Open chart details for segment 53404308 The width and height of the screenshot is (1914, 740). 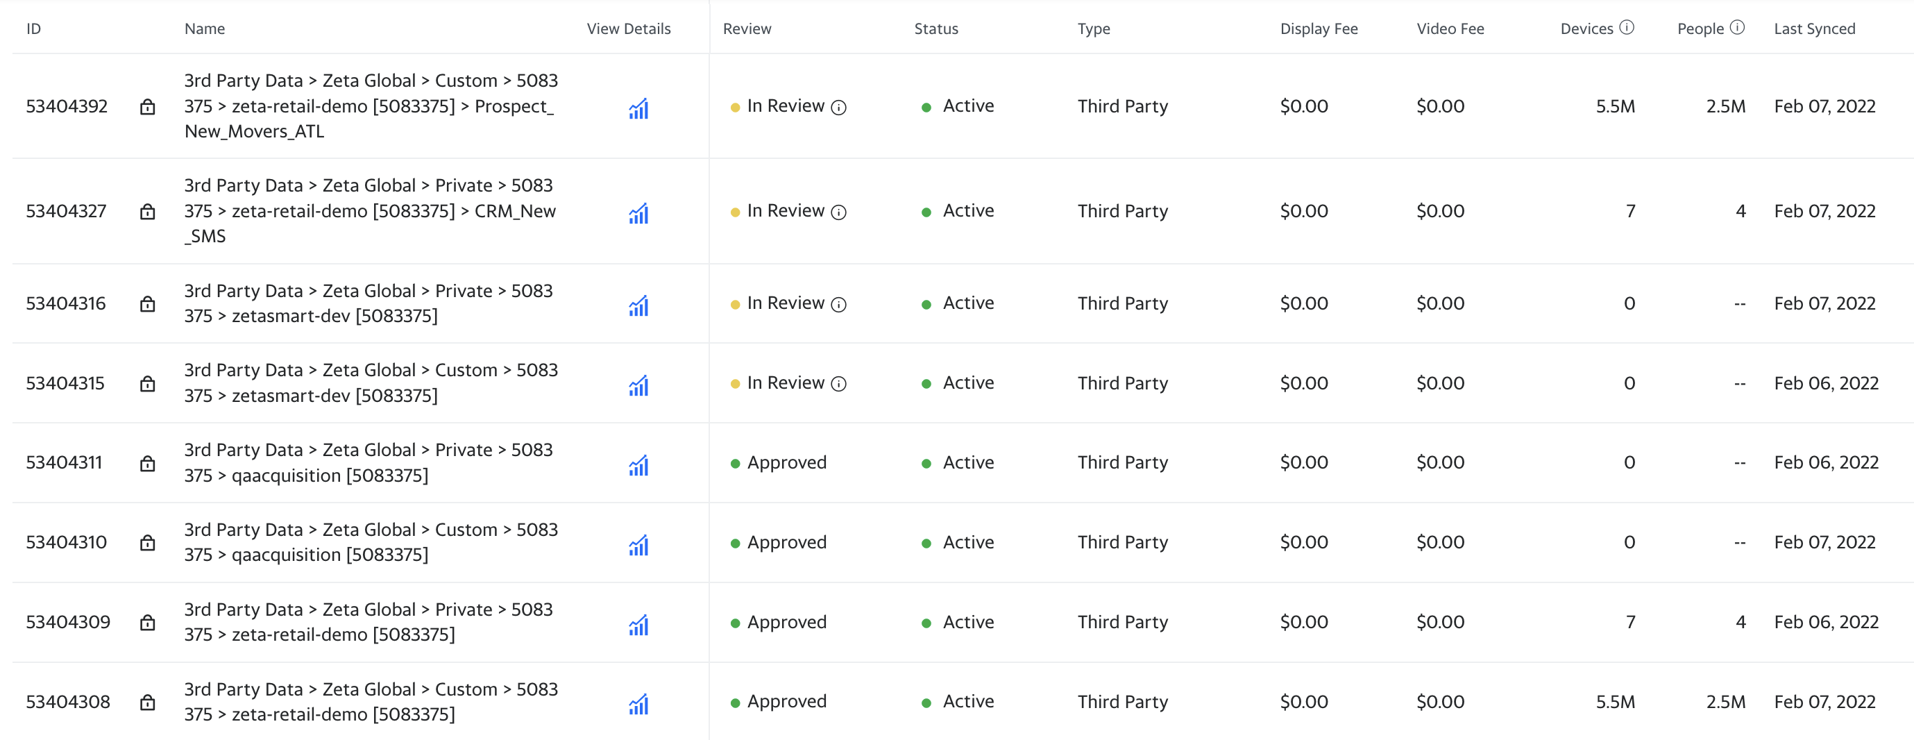[638, 704]
